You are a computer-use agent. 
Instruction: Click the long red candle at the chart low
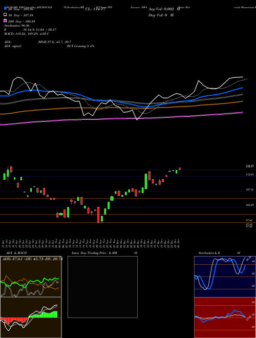click(98, 215)
